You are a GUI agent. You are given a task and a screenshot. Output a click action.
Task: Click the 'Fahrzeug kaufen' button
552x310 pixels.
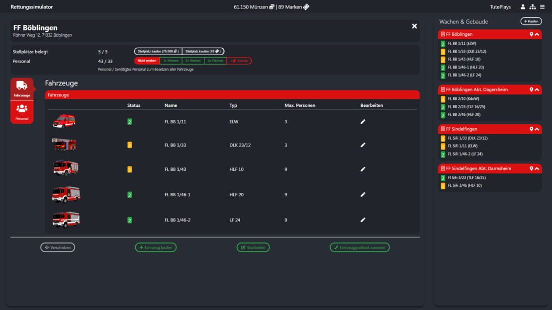(x=156, y=247)
